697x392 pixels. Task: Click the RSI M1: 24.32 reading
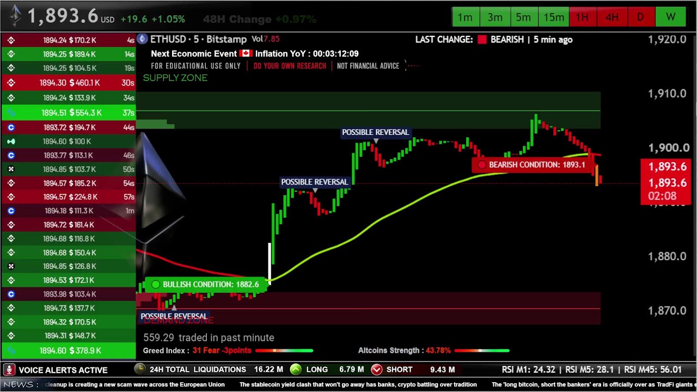pos(528,369)
